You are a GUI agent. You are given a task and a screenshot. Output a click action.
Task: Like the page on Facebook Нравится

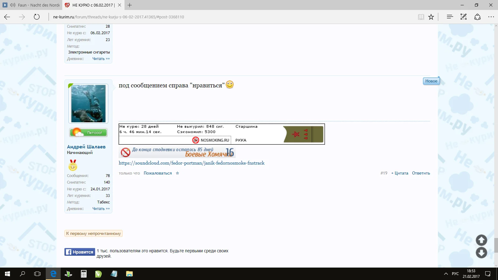coord(80,252)
